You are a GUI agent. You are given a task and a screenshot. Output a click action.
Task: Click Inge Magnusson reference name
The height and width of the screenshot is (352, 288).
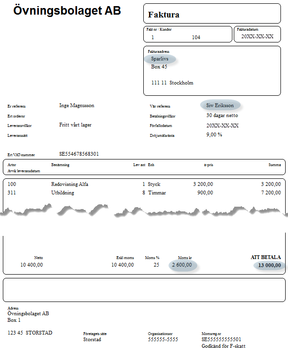[x=77, y=106]
